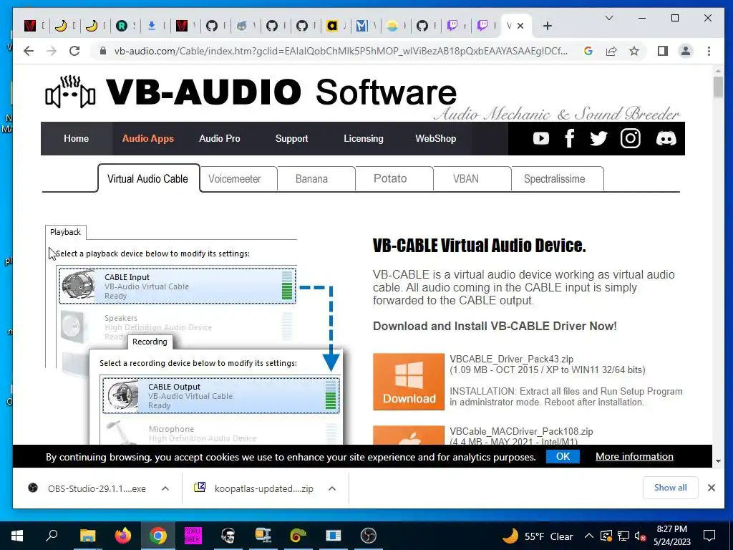This screenshot has height=550, width=733.
Task: Click the browser forward arrow
Action: [x=52, y=51]
